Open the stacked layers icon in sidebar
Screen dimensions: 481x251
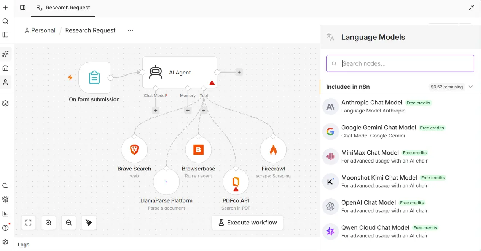tap(5, 103)
